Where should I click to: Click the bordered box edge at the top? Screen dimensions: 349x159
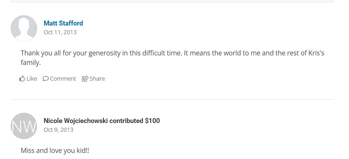click(172, 2)
